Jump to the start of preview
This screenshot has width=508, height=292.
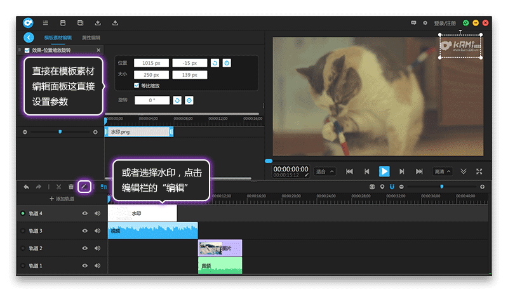(349, 171)
